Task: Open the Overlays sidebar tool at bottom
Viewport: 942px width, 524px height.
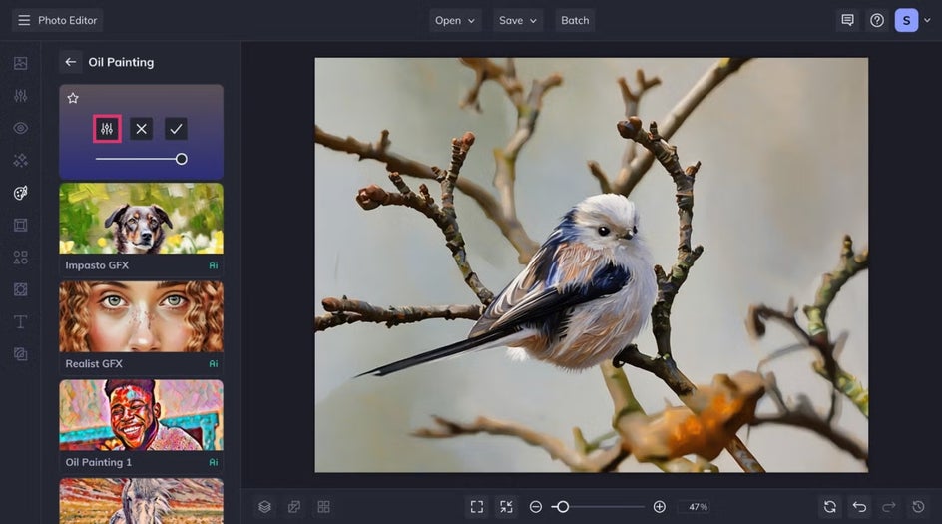Action: (x=20, y=354)
